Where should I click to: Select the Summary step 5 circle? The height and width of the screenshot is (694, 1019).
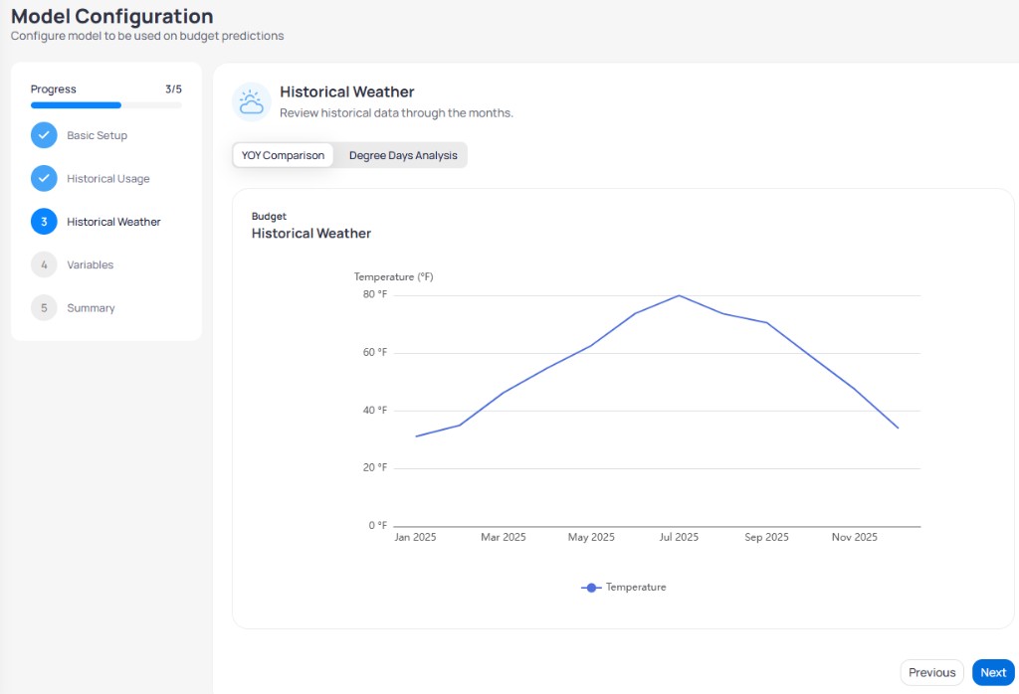click(44, 307)
